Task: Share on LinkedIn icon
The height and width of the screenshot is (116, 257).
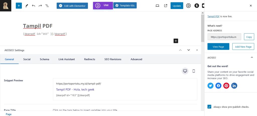Action: 234,85
